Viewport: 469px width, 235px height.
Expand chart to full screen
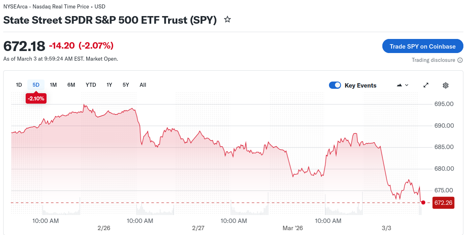(426, 85)
